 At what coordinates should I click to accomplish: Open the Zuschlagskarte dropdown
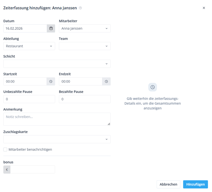tap(57, 139)
